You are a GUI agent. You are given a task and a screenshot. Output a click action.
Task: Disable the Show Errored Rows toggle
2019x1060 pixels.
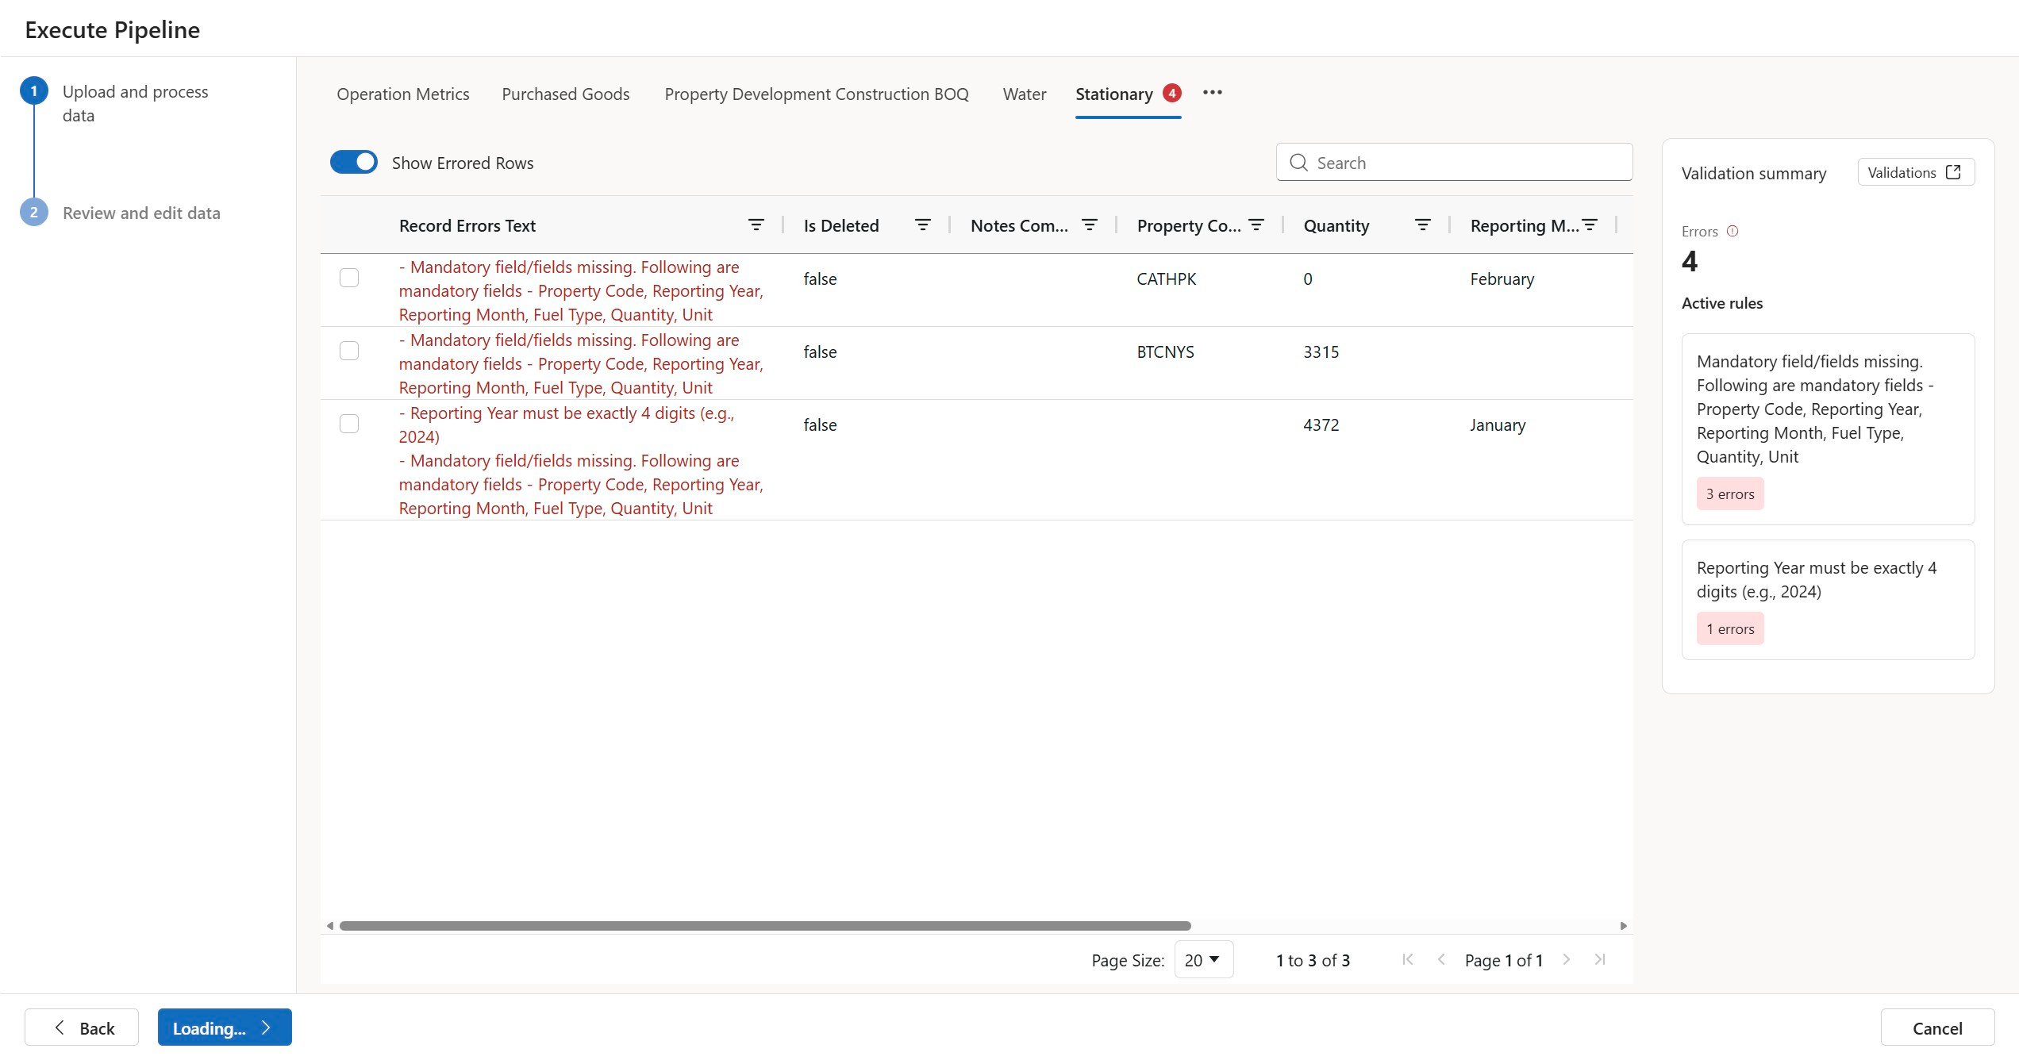click(x=354, y=162)
